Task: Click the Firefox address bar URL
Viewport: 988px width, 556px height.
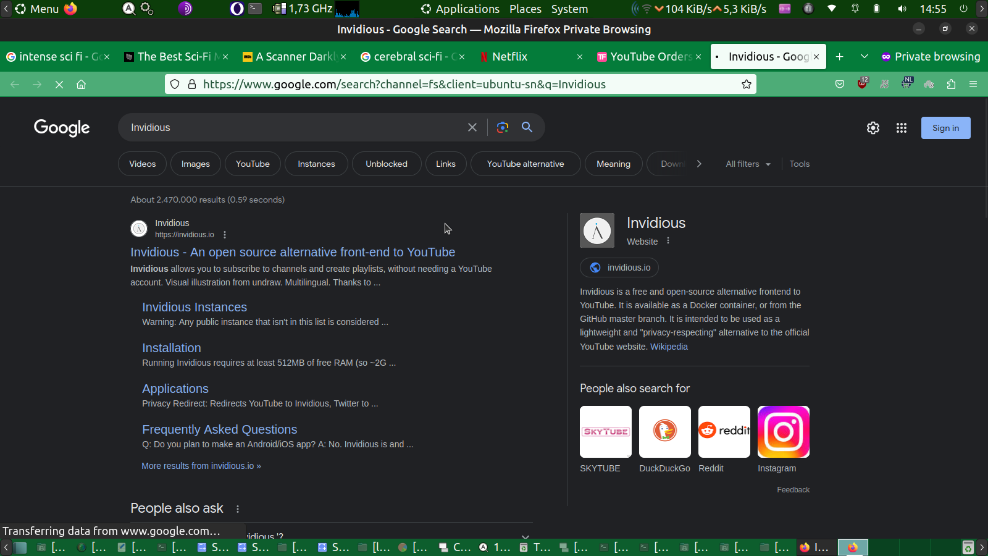Action: (404, 85)
